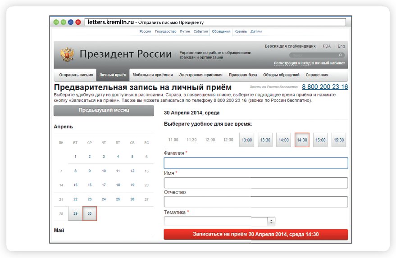Choose the 13:00 time slot

pos(247,140)
